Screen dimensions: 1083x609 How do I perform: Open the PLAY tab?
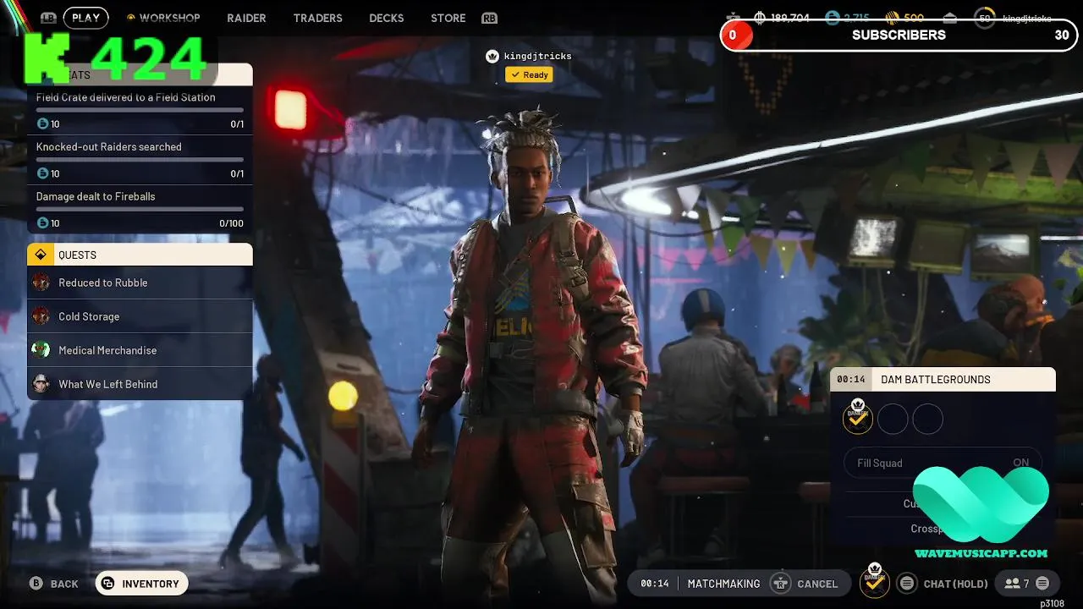point(85,18)
